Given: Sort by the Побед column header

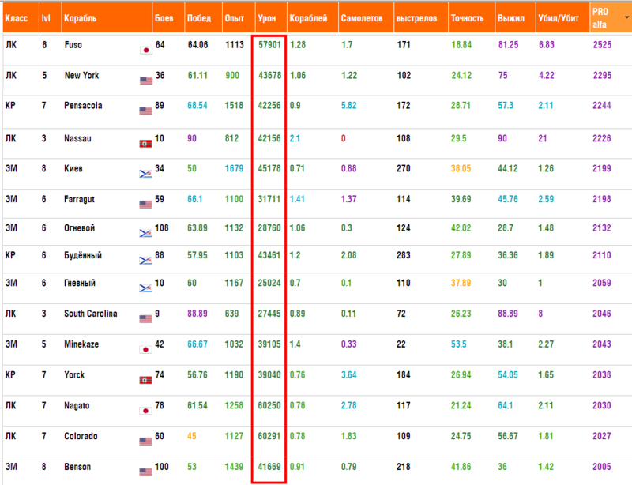Looking at the screenshot, I should [199, 18].
